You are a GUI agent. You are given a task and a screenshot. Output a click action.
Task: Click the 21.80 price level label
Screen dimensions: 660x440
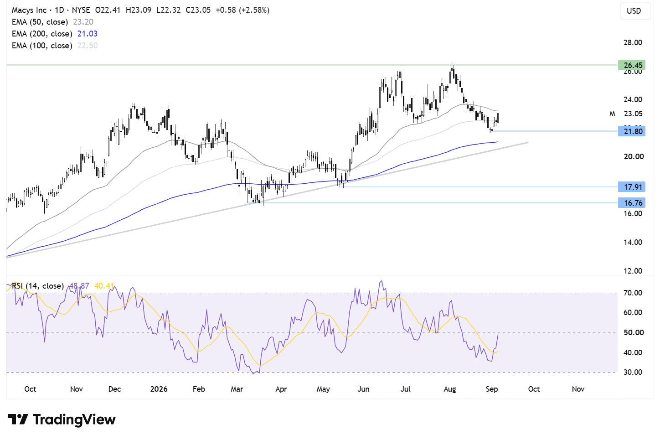pyautogui.click(x=632, y=131)
